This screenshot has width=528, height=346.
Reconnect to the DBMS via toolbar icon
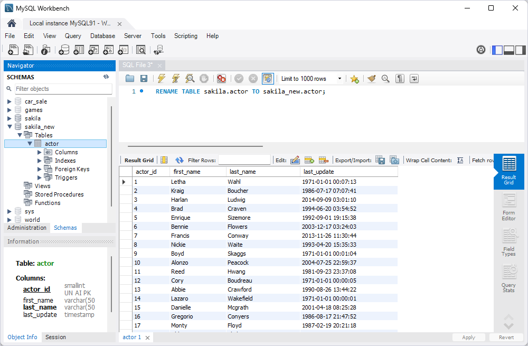(158, 50)
